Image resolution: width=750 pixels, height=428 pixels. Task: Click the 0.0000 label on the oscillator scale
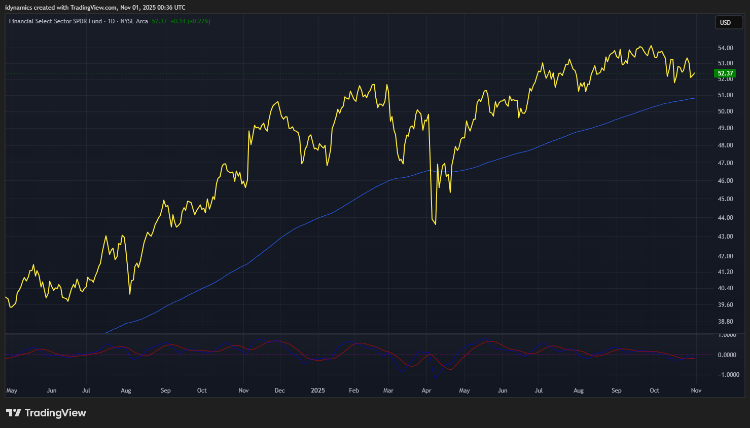pos(727,355)
